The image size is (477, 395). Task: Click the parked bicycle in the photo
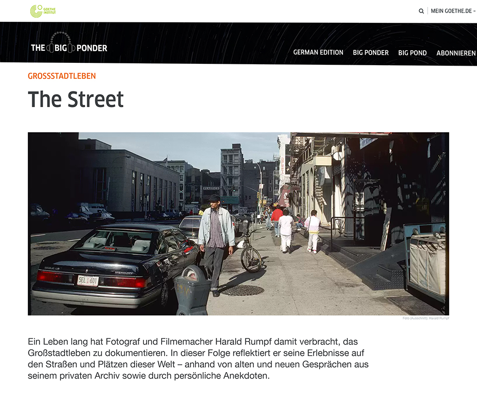coord(250,252)
